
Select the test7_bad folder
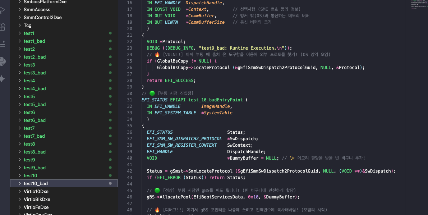coord(34,136)
